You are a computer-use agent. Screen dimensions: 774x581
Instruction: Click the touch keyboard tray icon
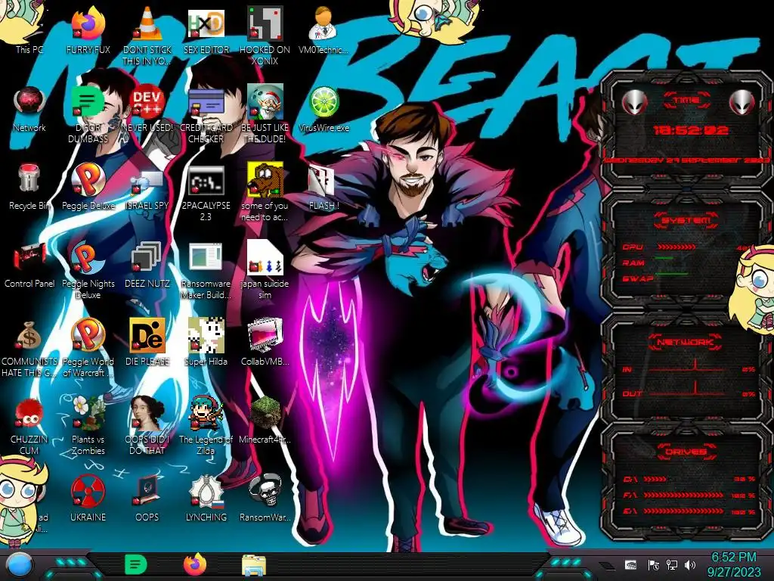630,564
